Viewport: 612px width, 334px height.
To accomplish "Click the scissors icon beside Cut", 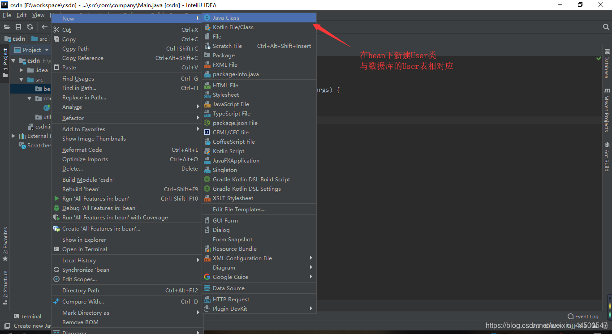I will (56, 30).
